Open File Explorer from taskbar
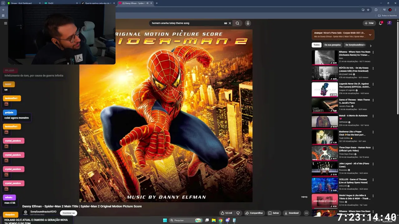This screenshot has width=399, height=224. coord(214,220)
